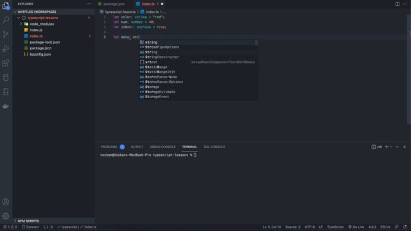Select the StaticRange suggestion
The height and width of the screenshot is (231, 411).
pyautogui.click(x=198, y=67)
